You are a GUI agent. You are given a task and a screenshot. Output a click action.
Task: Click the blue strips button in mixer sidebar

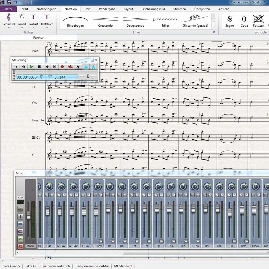pos(20,224)
